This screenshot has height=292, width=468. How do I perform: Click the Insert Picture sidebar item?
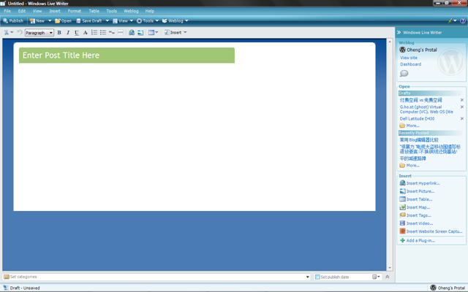(x=420, y=191)
